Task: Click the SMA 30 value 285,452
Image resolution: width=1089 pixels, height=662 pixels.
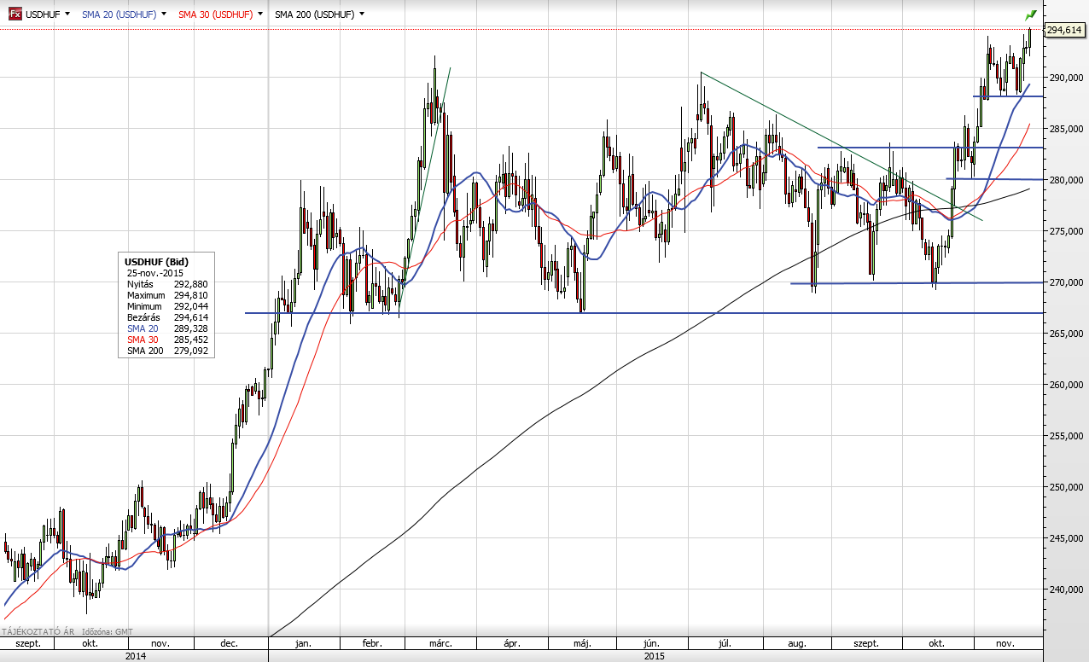Action: click(191, 339)
